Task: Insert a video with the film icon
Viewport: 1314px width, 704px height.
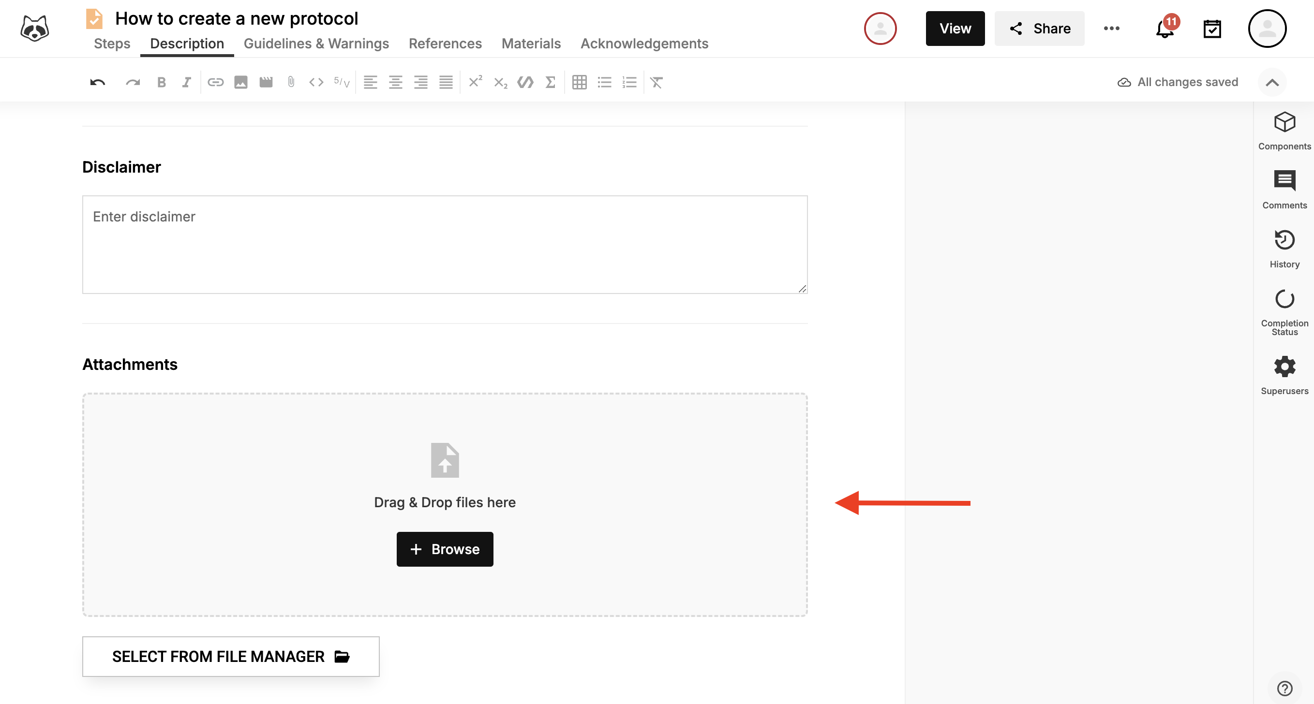Action: pyautogui.click(x=266, y=82)
